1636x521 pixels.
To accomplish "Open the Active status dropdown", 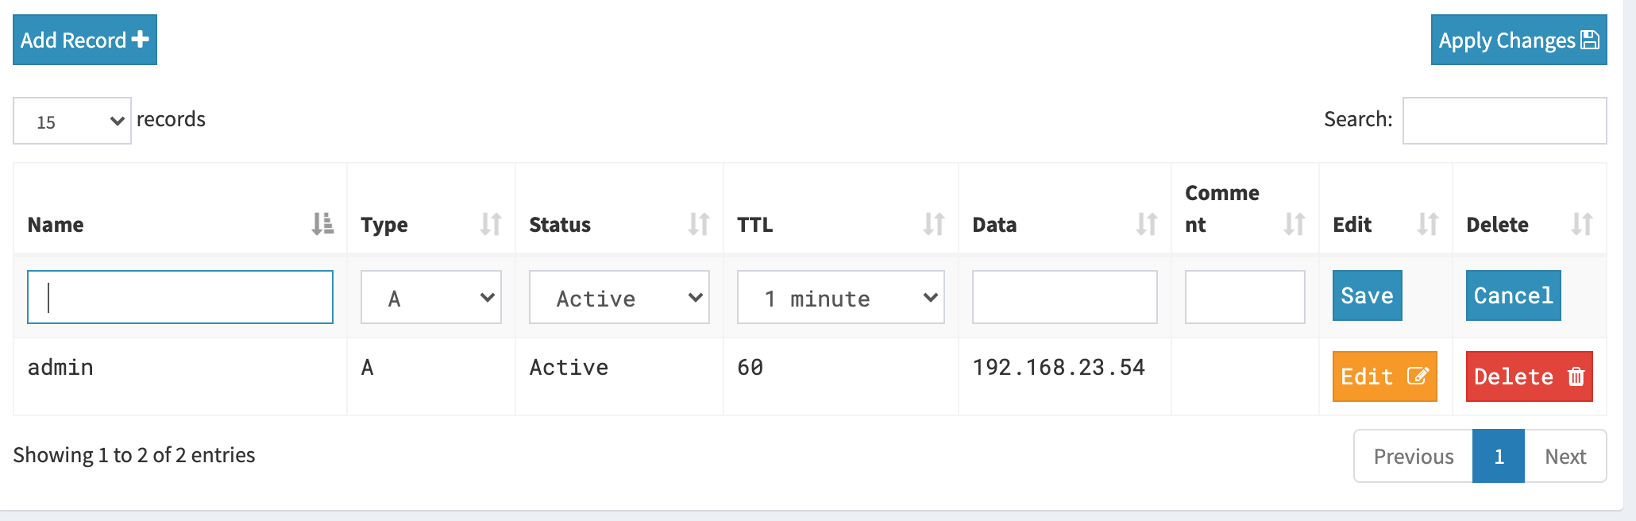I will coord(619,297).
